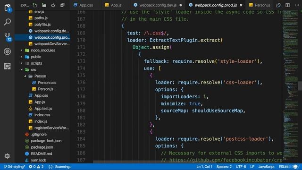Open App.css in the src folder
This screenshot has height=170, width=302.
(41, 95)
